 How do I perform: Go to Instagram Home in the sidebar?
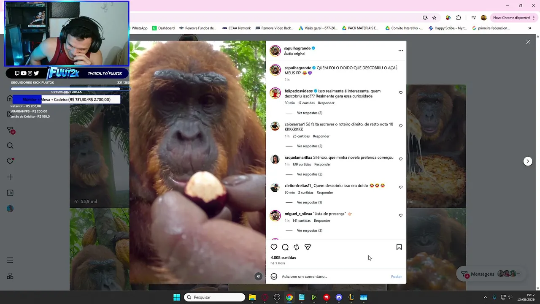coord(10,98)
